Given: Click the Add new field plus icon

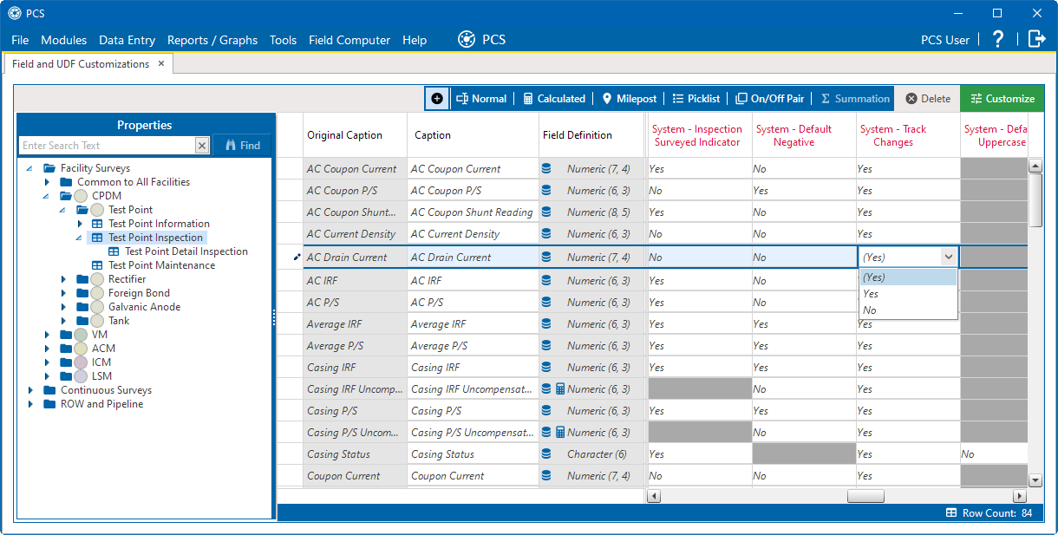Looking at the screenshot, I should coord(437,98).
